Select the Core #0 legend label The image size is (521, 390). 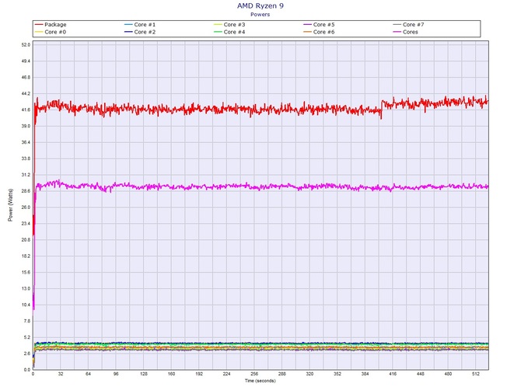click(55, 32)
